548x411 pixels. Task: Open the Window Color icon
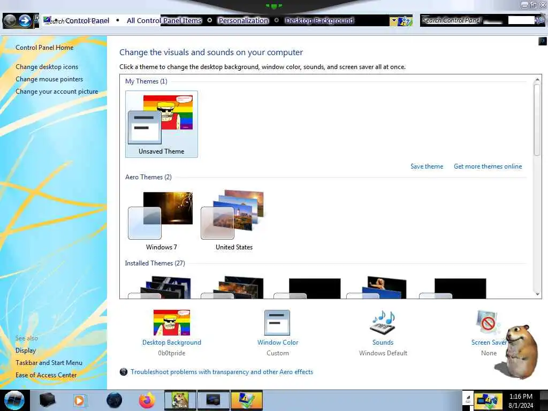277,323
